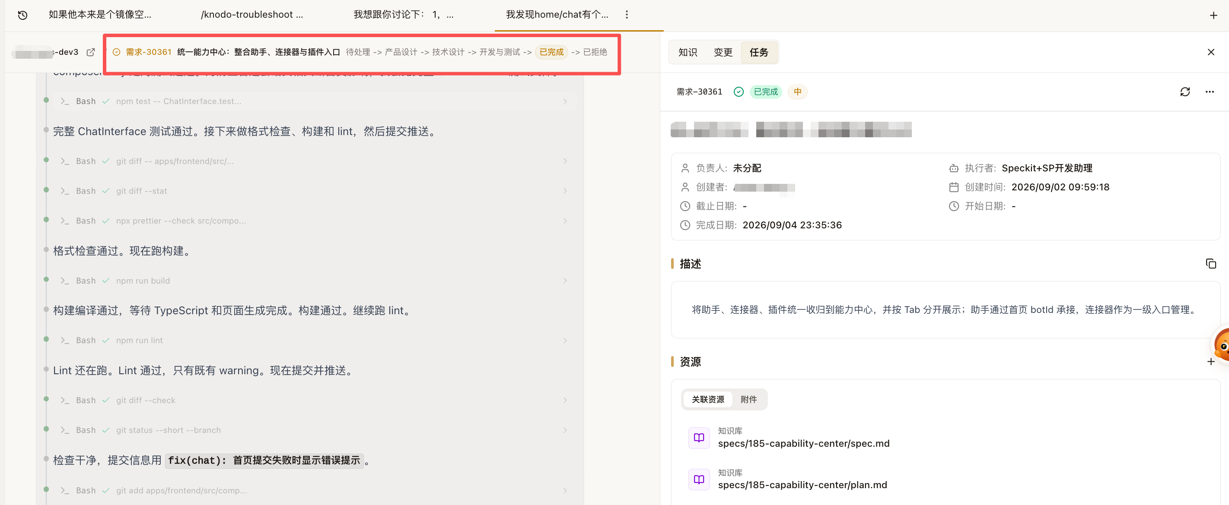
Task: Click the green completed check icon
Action: (739, 92)
